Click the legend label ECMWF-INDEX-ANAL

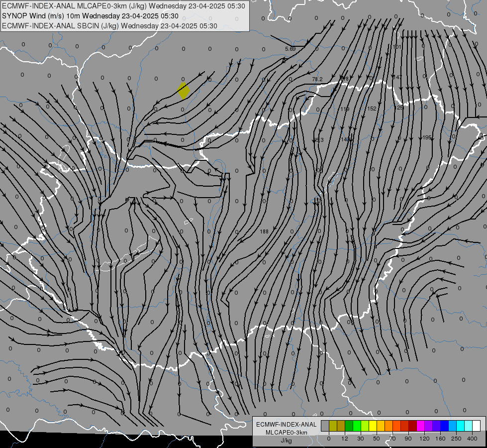(x=287, y=425)
